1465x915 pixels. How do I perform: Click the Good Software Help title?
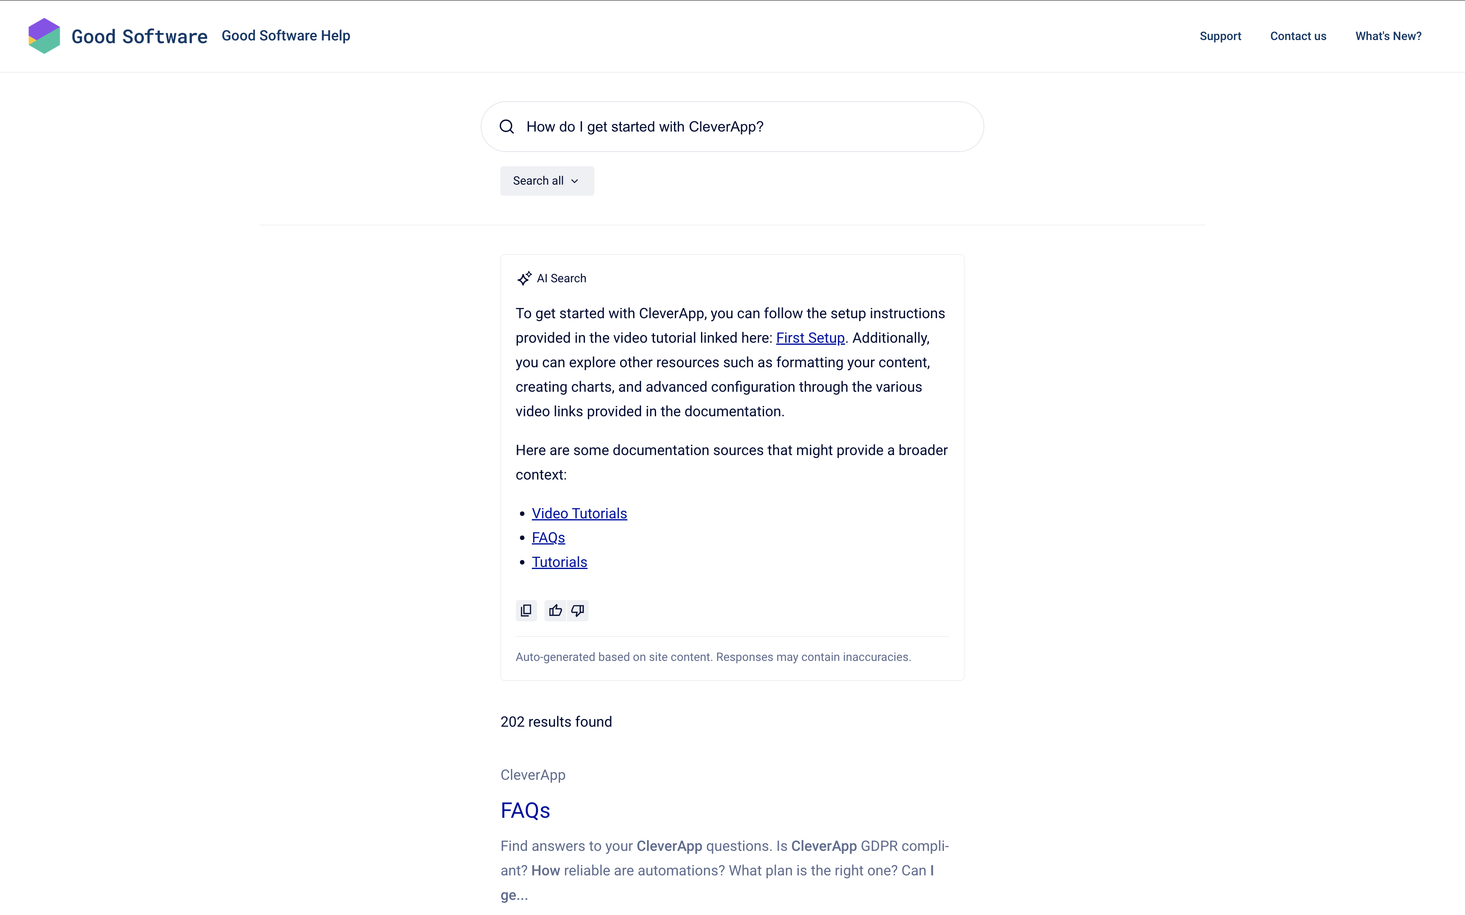point(286,35)
